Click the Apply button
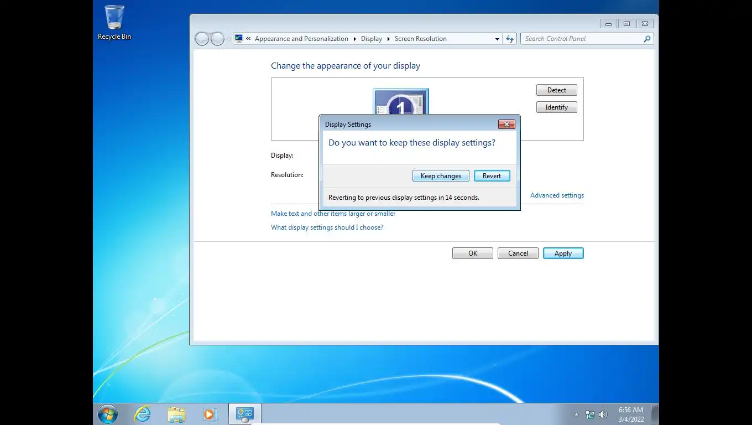752x425 pixels. tap(563, 253)
